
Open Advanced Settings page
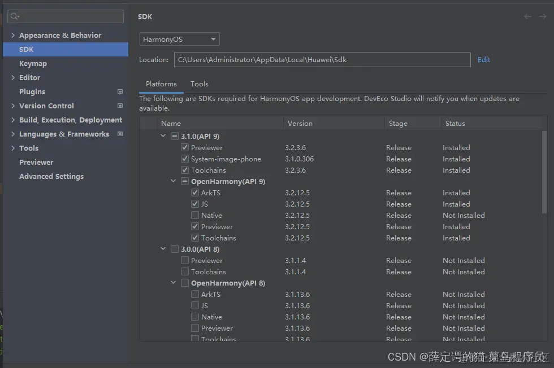tap(51, 177)
